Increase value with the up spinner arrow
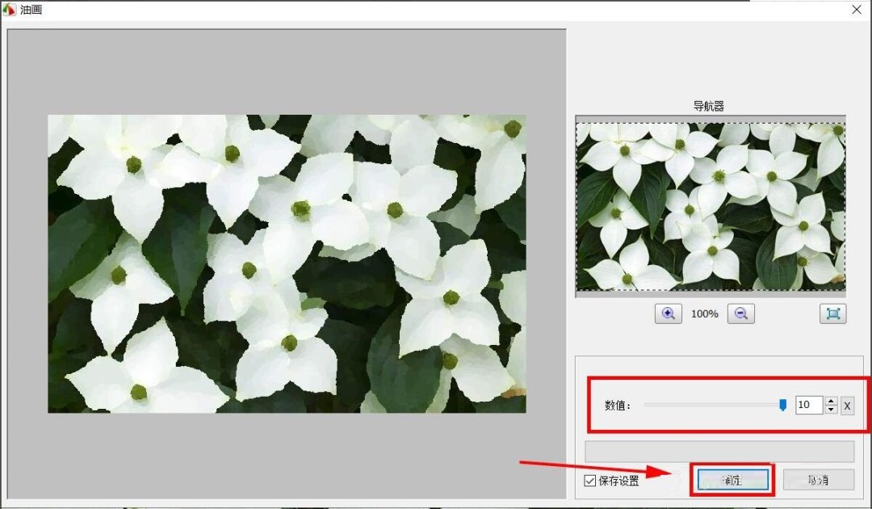Screen dimensions: 872x509 (x=831, y=401)
